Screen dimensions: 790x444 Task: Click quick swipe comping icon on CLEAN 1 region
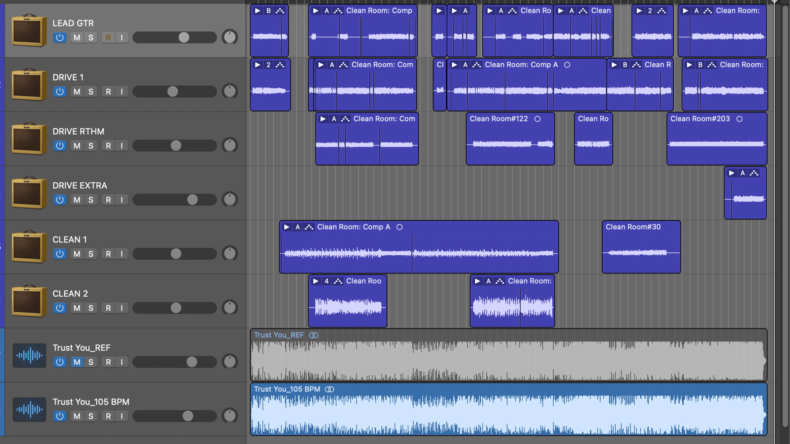pyautogui.click(x=309, y=227)
